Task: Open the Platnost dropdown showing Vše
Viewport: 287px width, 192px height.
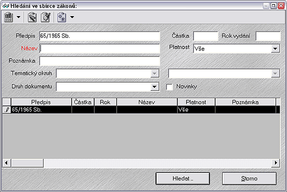Action: pos(275,49)
